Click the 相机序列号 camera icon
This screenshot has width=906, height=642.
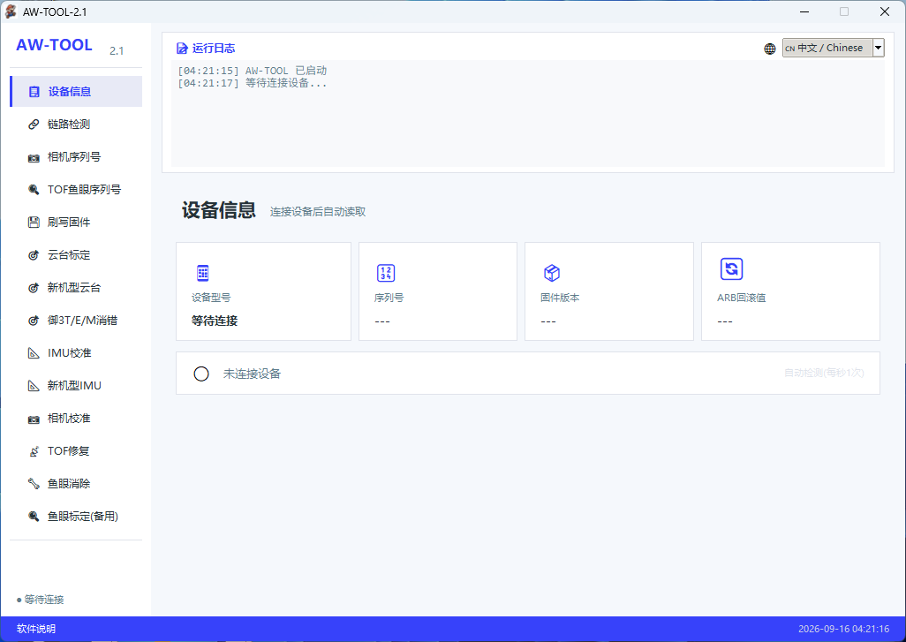click(34, 157)
